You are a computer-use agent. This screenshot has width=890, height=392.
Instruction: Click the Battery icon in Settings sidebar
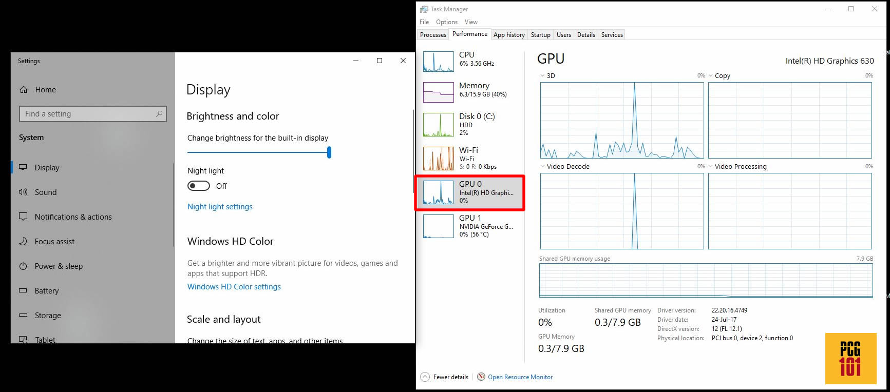click(23, 290)
